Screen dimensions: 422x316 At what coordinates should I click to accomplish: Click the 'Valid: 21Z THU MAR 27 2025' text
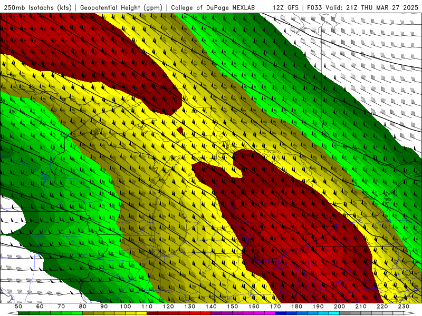[372, 7]
